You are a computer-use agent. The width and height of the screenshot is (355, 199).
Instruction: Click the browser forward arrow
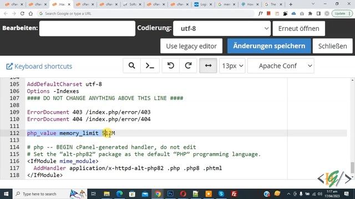click(x=14, y=13)
